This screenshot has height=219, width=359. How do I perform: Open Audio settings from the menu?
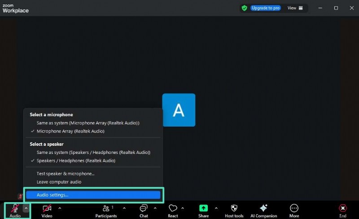click(x=93, y=195)
